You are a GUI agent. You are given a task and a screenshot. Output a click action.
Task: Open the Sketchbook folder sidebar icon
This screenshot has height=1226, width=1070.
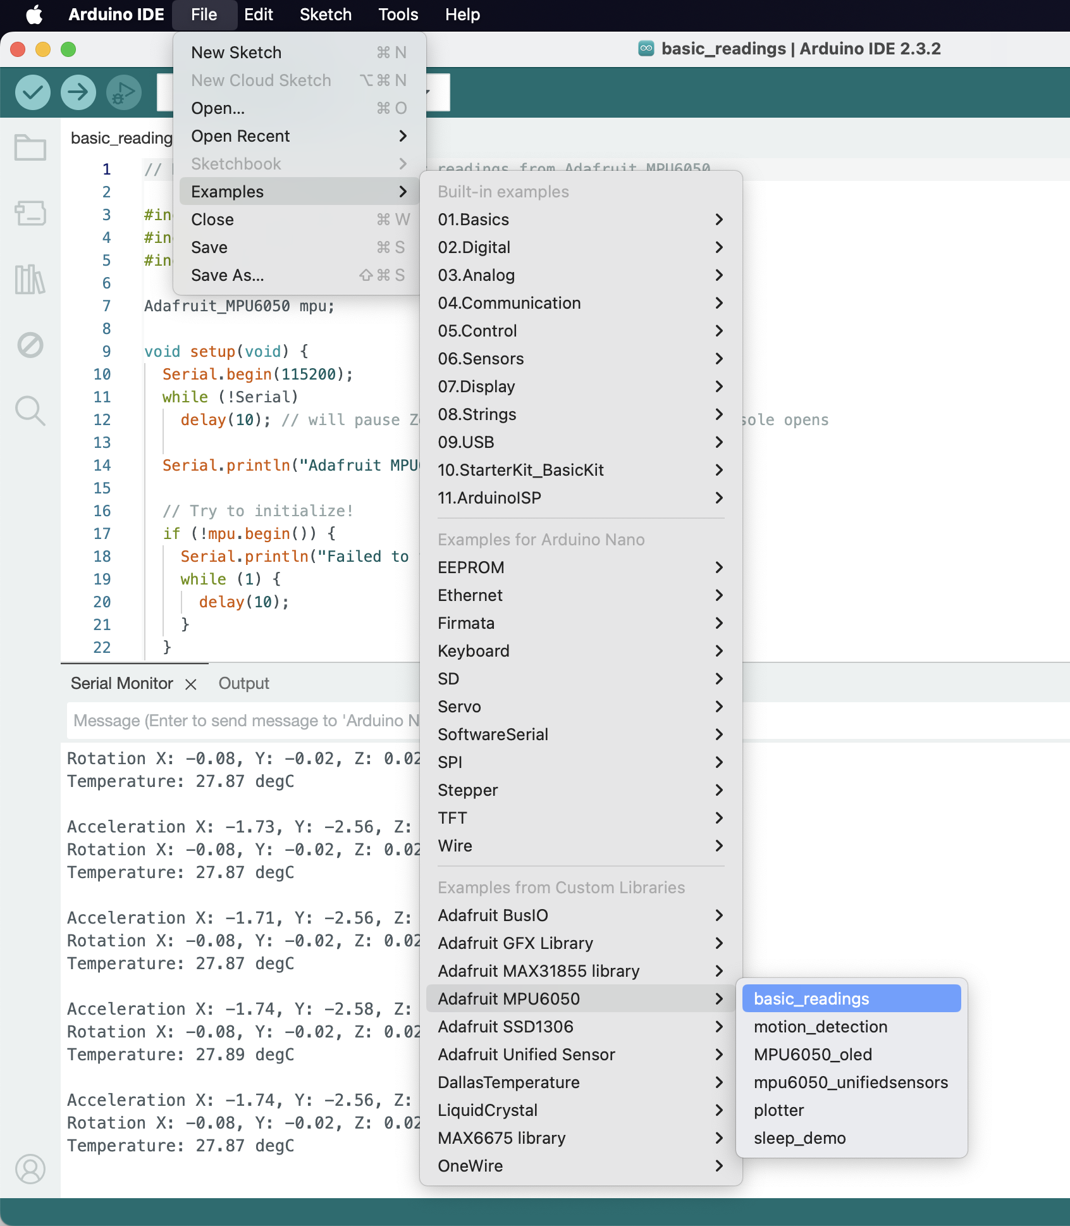tap(30, 147)
